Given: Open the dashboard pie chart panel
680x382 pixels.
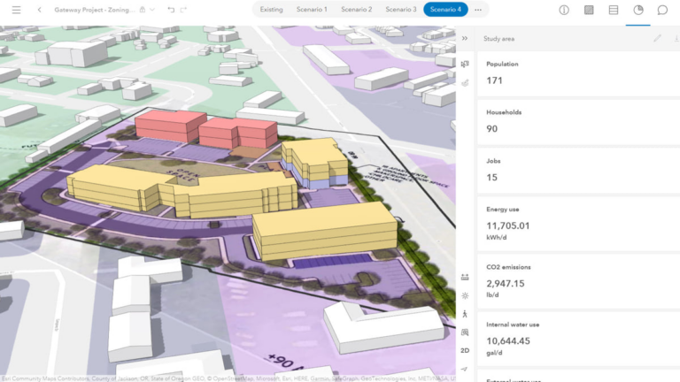Looking at the screenshot, I should 637,10.
